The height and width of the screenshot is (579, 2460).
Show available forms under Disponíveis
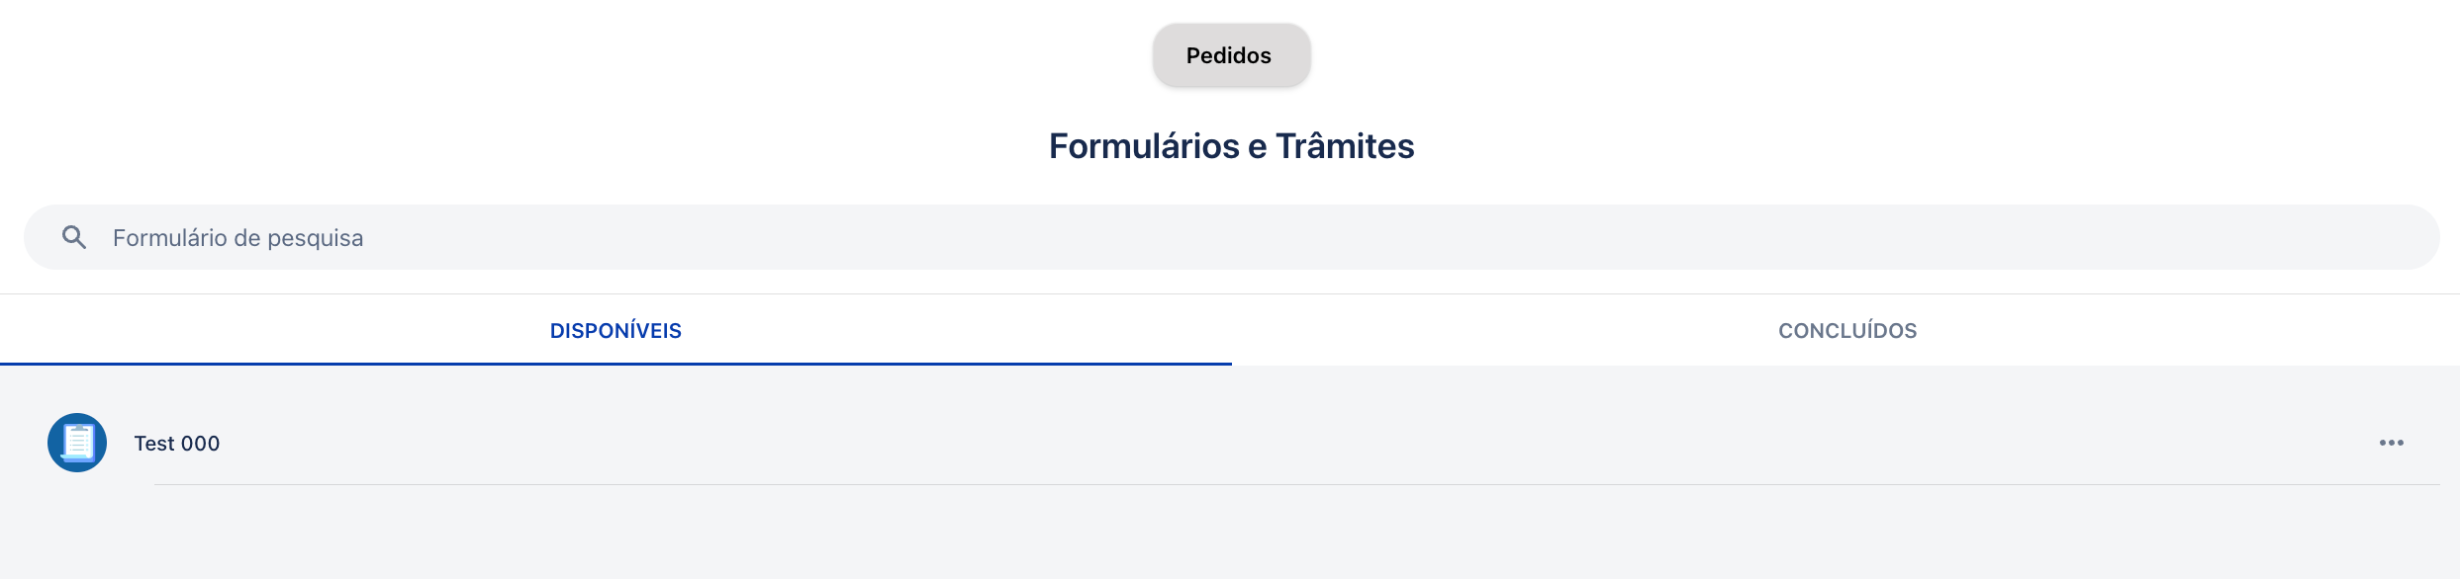coord(615,331)
